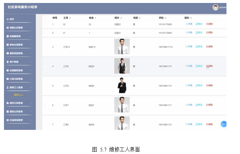Click 删除 for row 工号7
The height and width of the screenshot is (154, 240).
coord(209,105)
